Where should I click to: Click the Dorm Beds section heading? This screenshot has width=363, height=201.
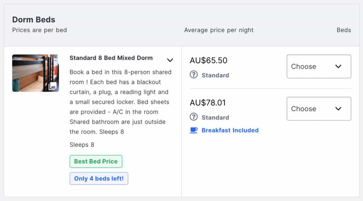point(34,20)
